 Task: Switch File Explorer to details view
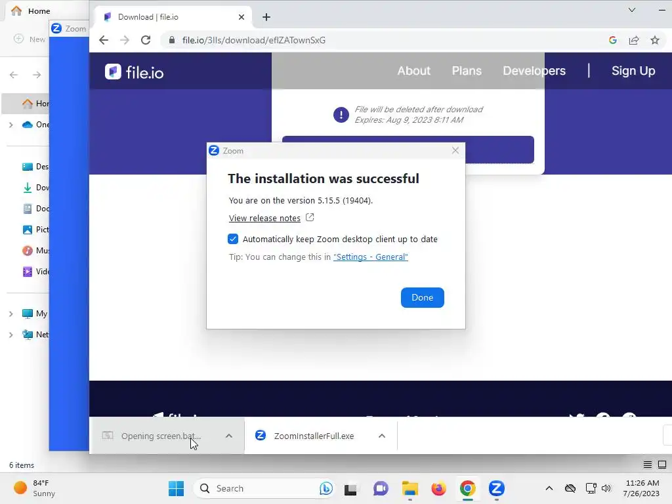click(x=648, y=465)
